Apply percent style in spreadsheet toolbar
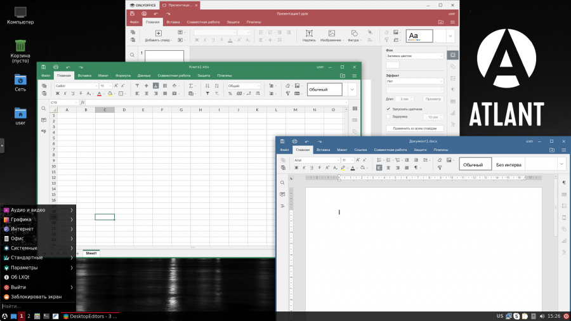This screenshot has width=571, height=321. point(230,93)
